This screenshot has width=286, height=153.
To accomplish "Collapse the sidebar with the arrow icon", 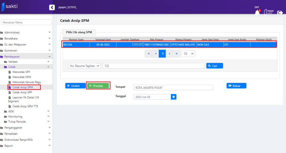I will coord(52,7).
